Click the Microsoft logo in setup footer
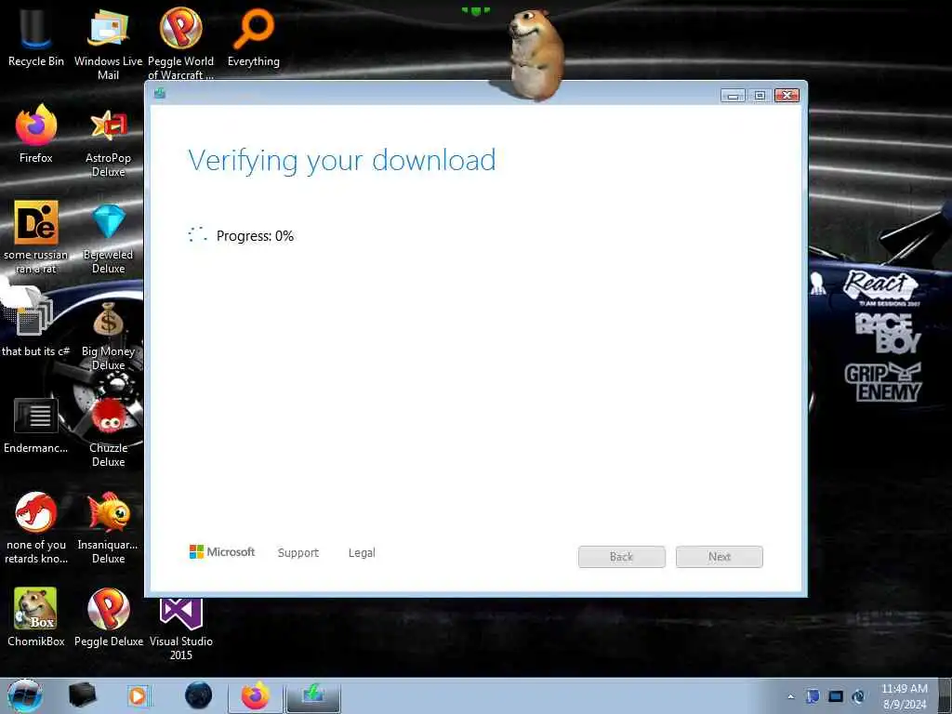This screenshot has width=952, height=714. pos(222,552)
